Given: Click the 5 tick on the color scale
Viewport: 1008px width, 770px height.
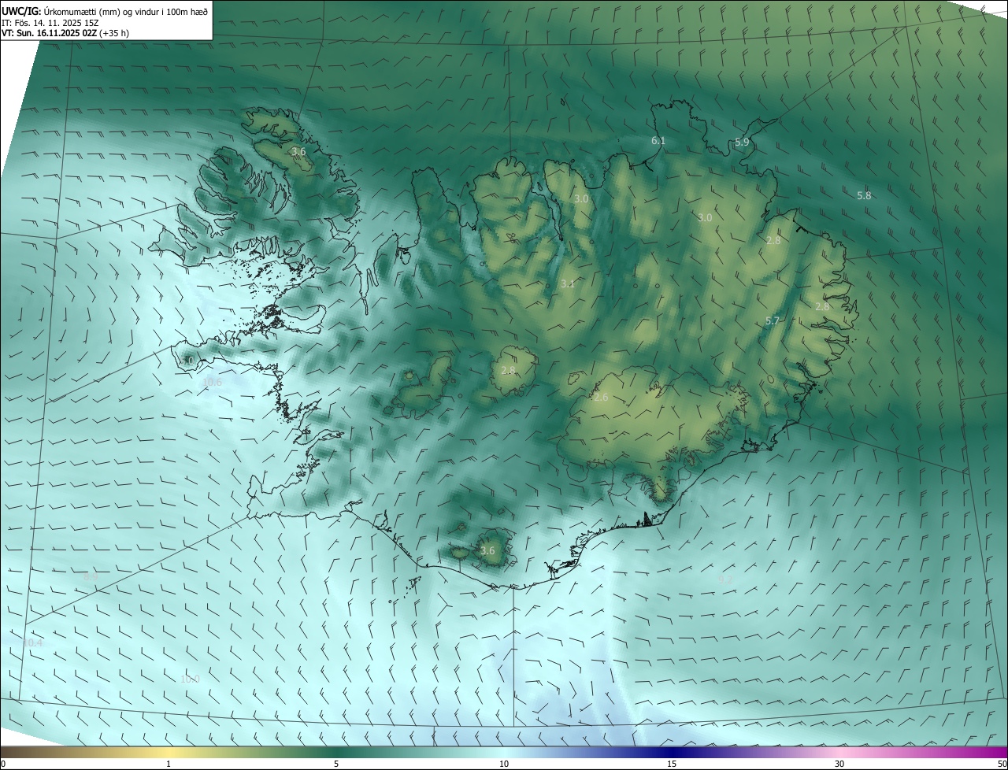Looking at the screenshot, I should [x=336, y=764].
